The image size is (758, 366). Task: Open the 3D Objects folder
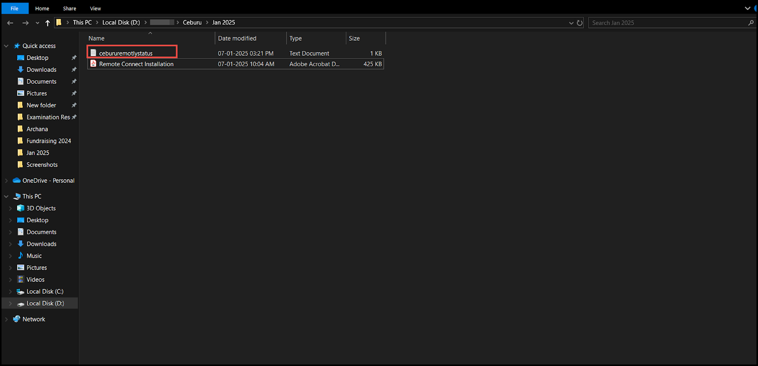41,208
